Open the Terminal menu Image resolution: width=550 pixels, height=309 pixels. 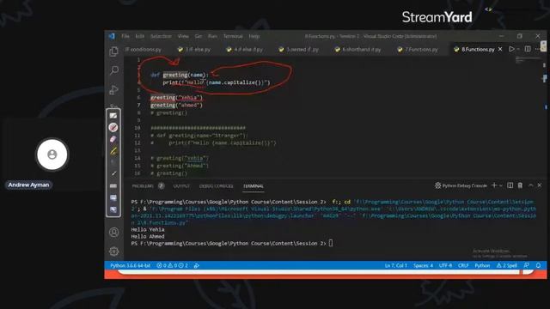coord(233,36)
